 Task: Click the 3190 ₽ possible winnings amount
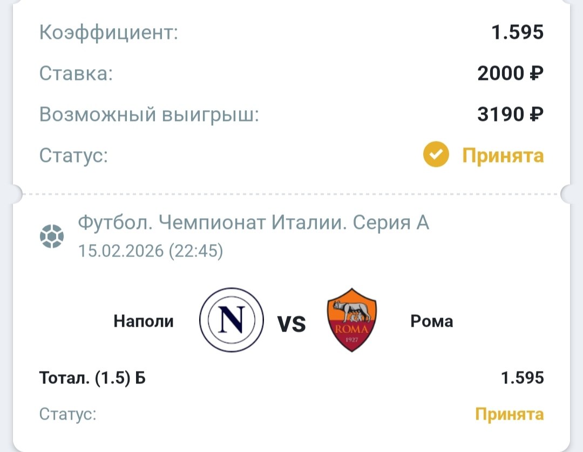tap(510, 114)
